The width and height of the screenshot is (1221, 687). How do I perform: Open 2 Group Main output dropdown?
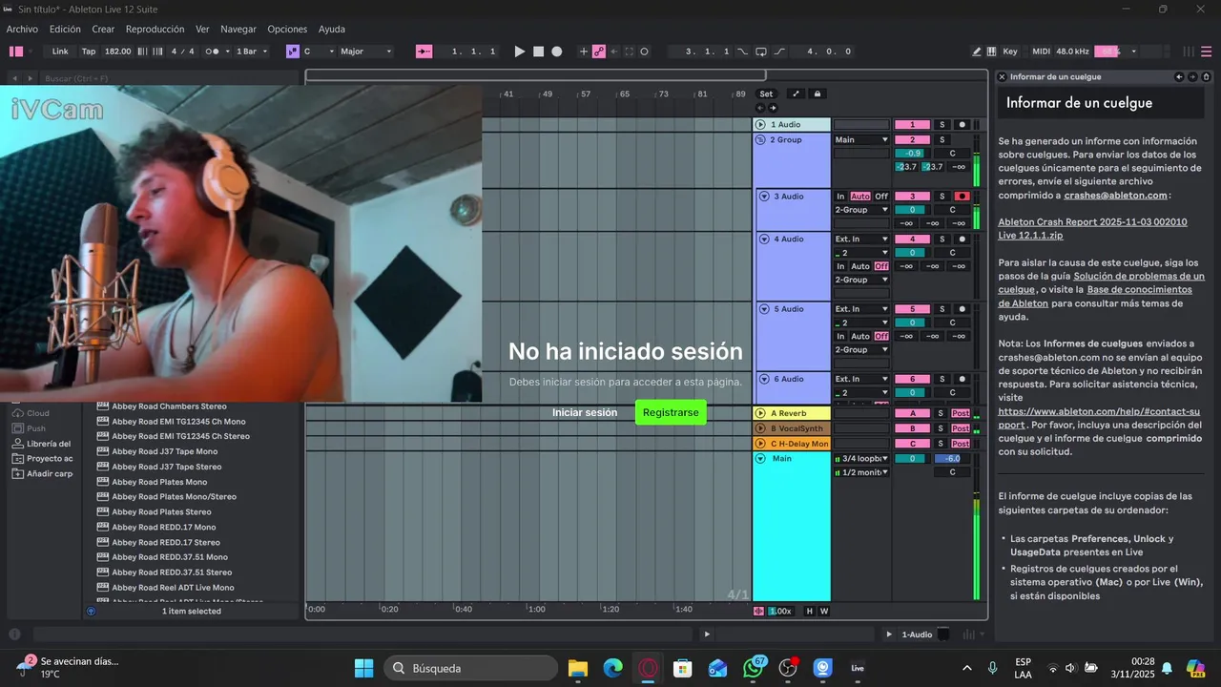tap(861, 140)
